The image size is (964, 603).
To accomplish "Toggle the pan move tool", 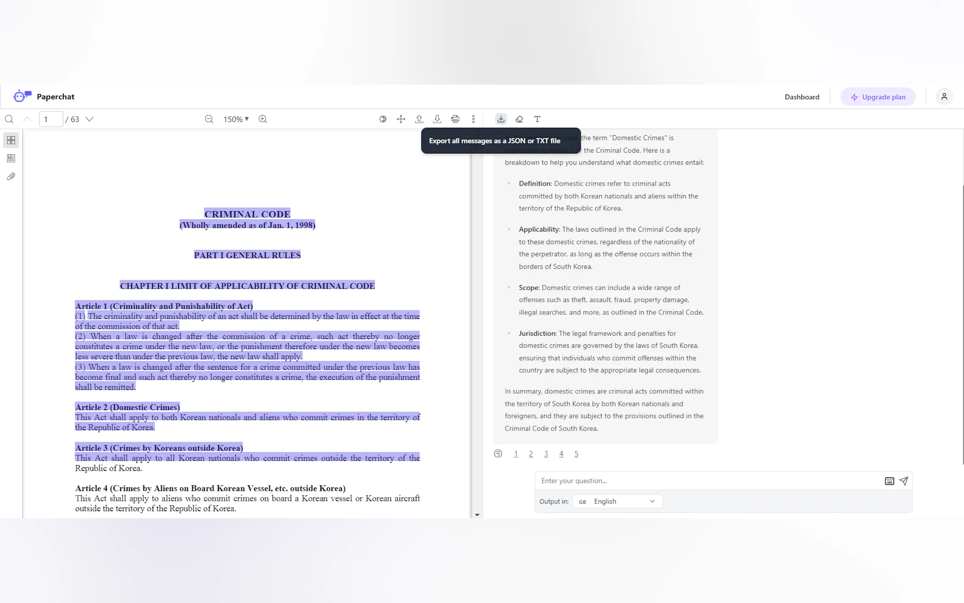I will click(x=401, y=119).
